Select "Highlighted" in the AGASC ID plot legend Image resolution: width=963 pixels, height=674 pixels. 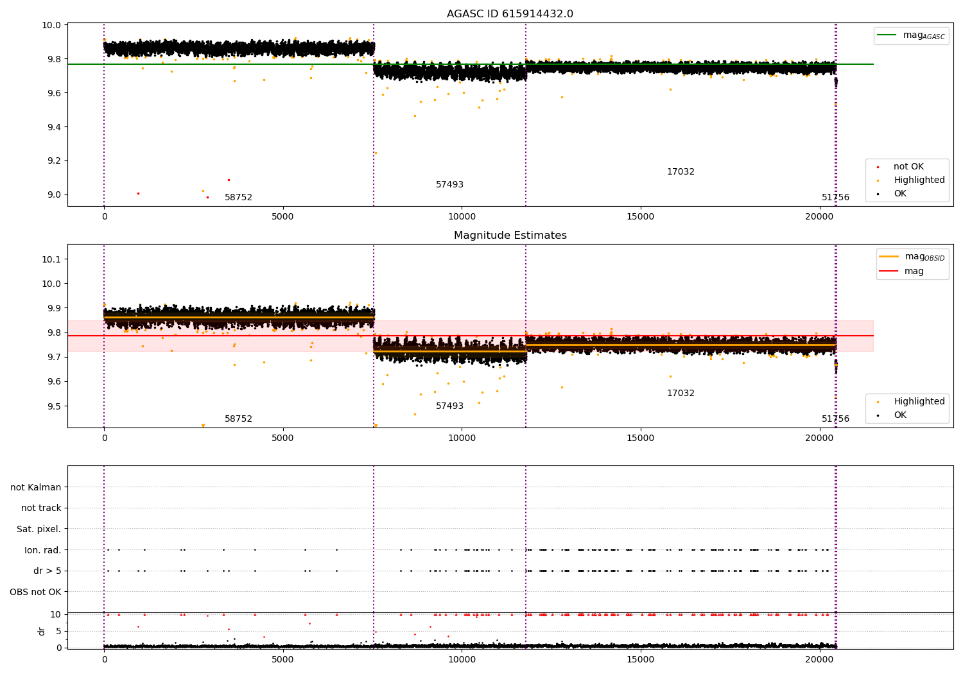click(x=911, y=180)
